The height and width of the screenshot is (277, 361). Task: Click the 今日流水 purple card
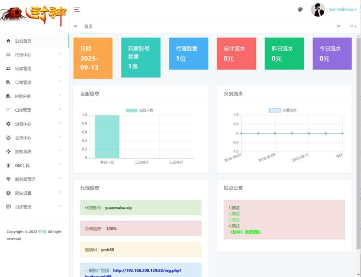click(x=332, y=53)
